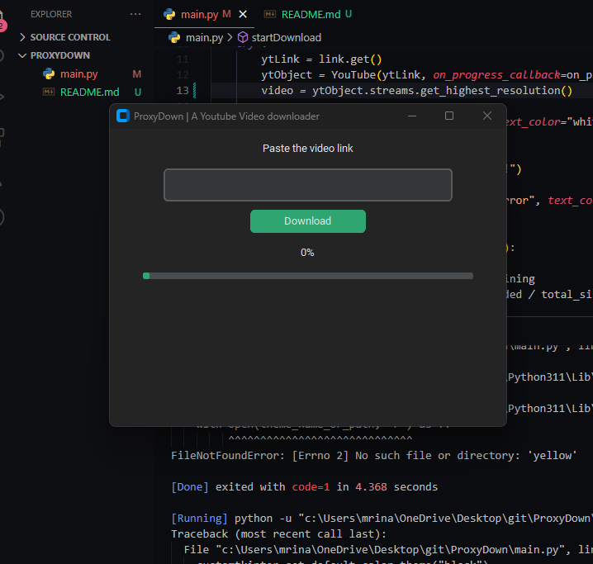Open README.md in the explorer tree
Image resolution: width=593 pixels, height=564 pixels.
pos(89,92)
